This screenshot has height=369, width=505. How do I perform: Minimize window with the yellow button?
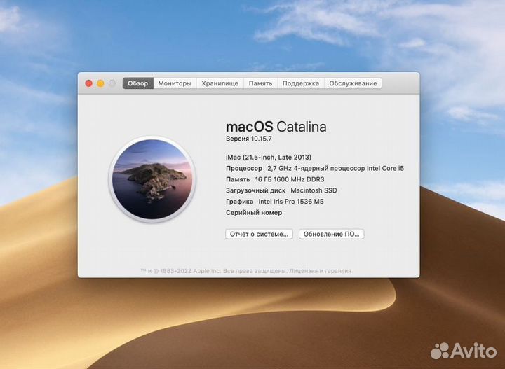(x=100, y=83)
